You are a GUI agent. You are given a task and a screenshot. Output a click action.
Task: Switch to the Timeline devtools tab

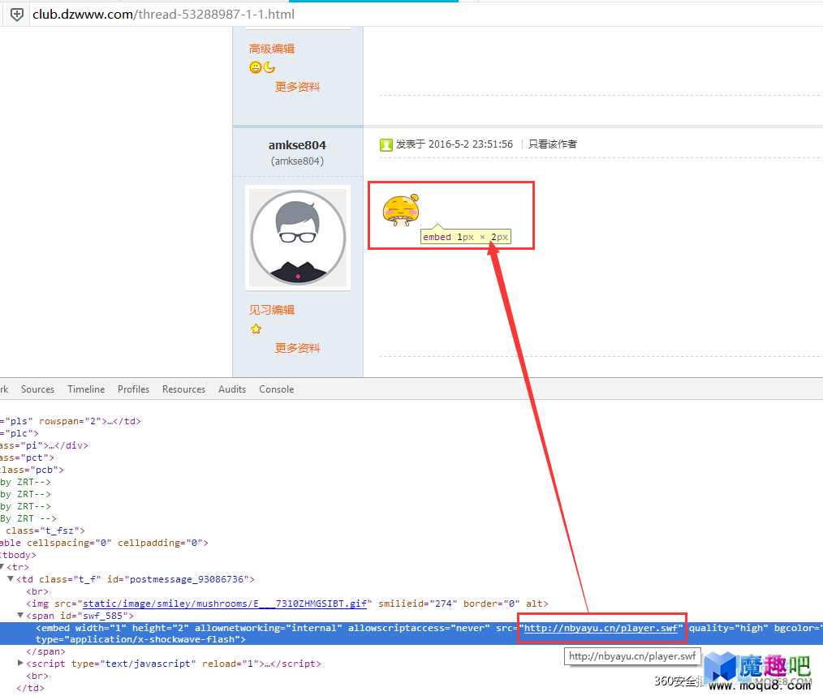click(x=86, y=389)
